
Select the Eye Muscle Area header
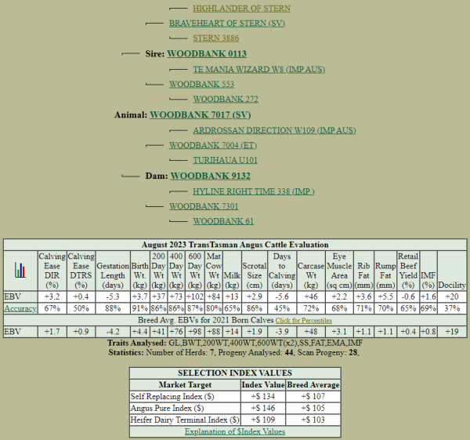[x=339, y=271]
